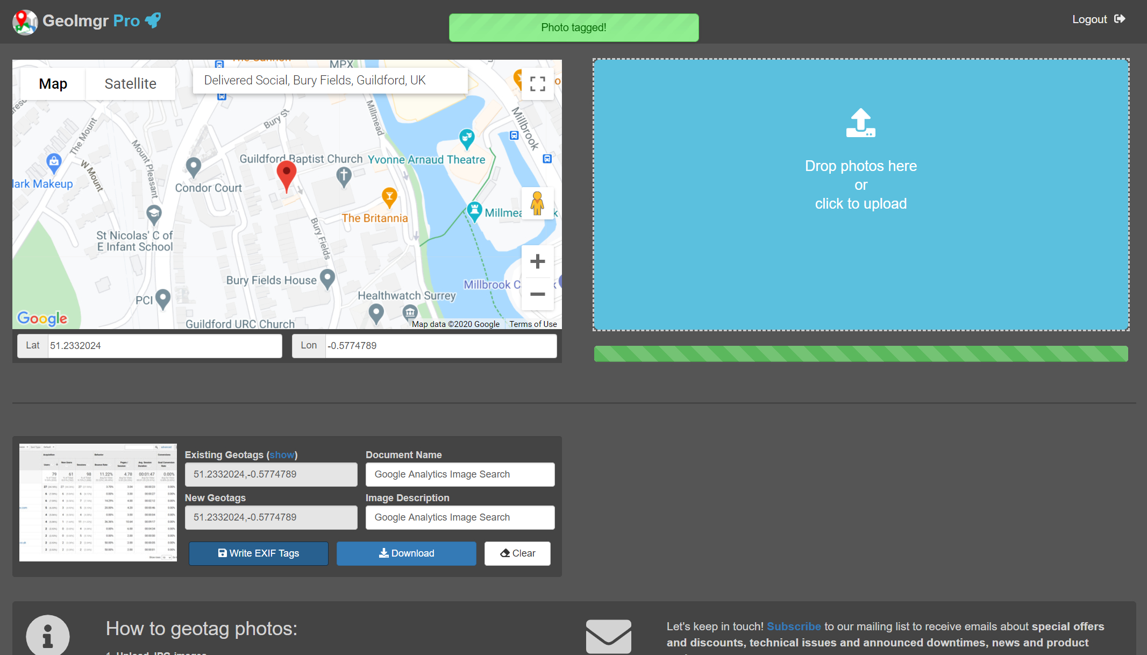Screen dimensions: 1147x655
Task: Select the Document Name input field
Action: (x=459, y=474)
